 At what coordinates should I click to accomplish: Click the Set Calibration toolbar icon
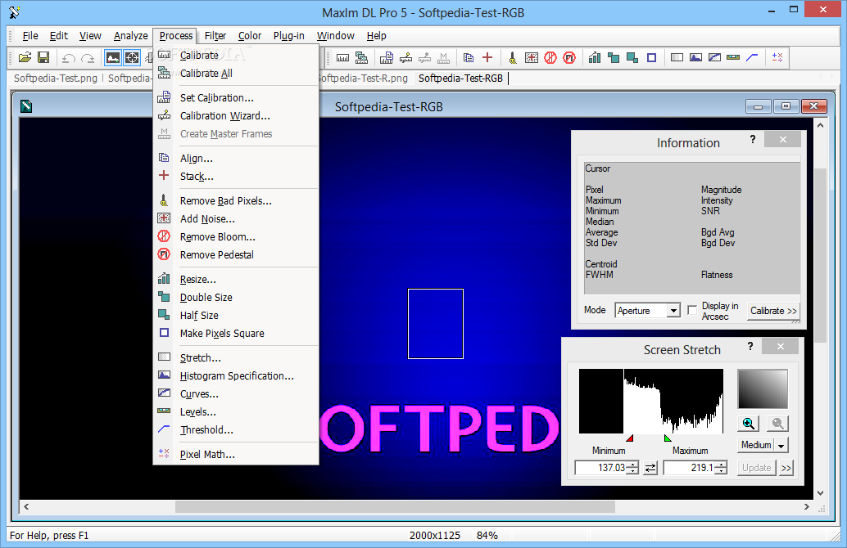[x=386, y=58]
